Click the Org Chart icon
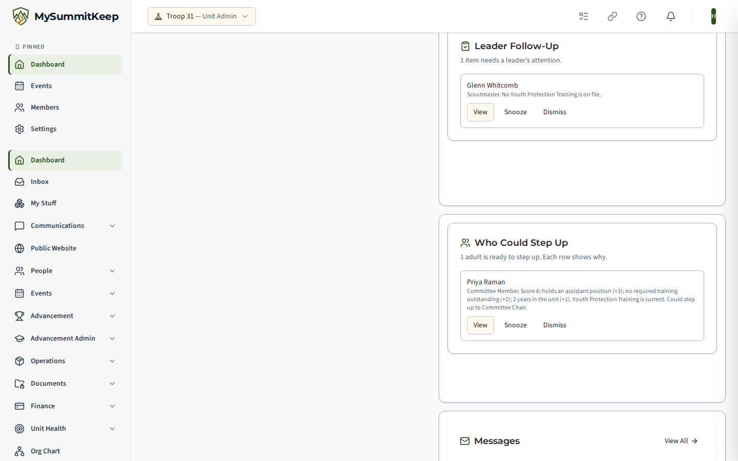This screenshot has width=738, height=461. coord(19,451)
